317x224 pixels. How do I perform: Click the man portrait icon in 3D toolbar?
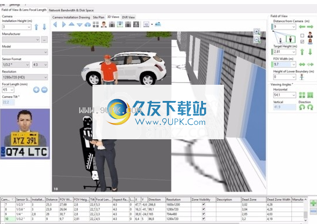pyautogui.click(x=104, y=24)
